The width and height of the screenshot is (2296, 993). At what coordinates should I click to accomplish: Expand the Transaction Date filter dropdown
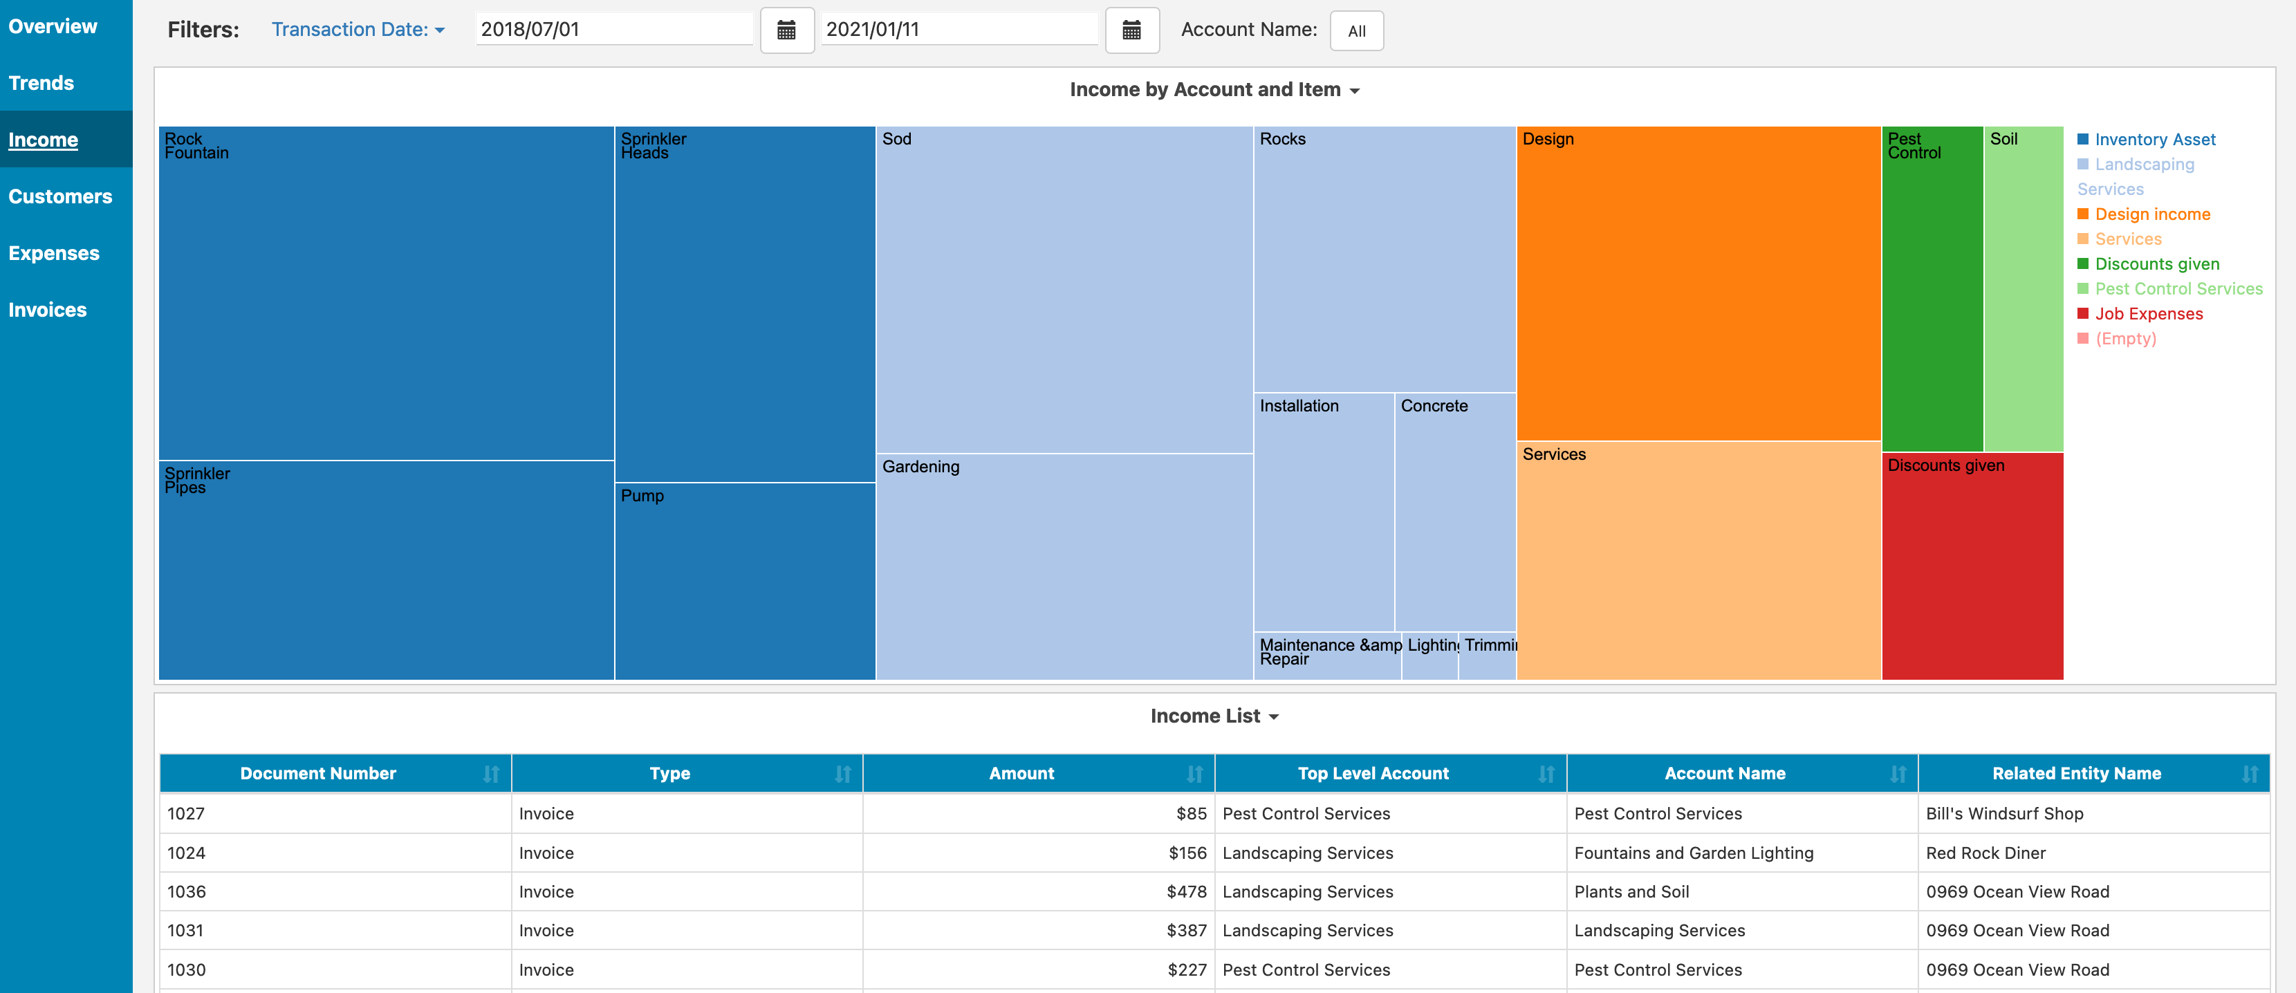(358, 30)
